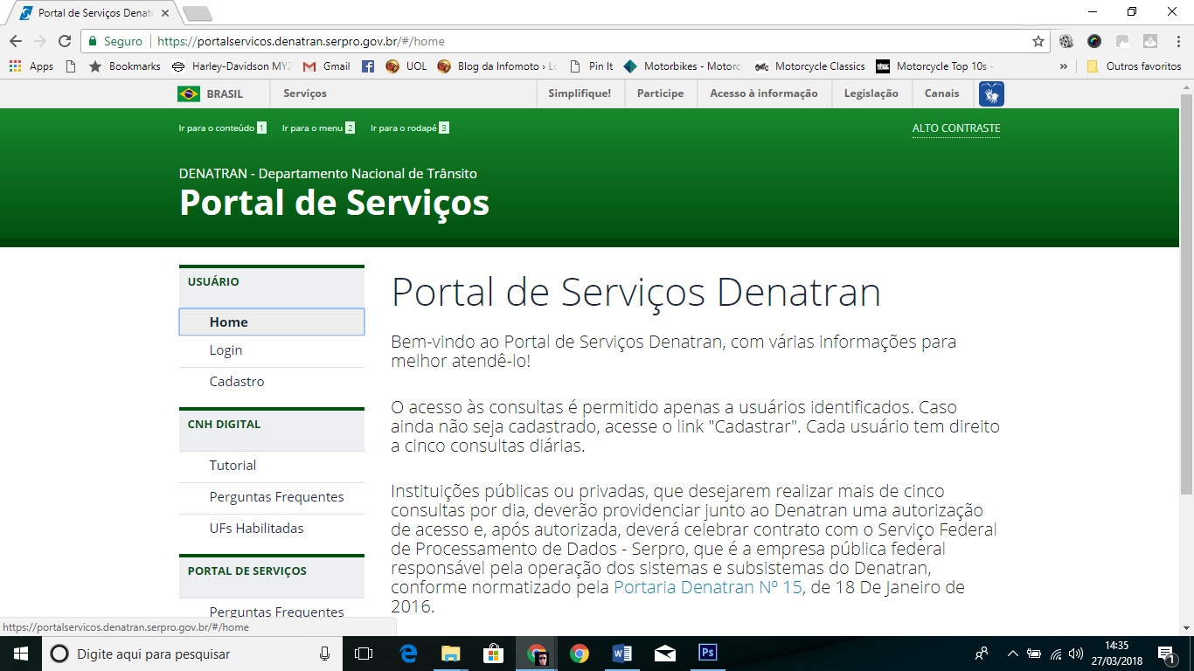Click the Pin It bookmark icon
Viewport: 1194px width, 671px height.
pos(576,66)
